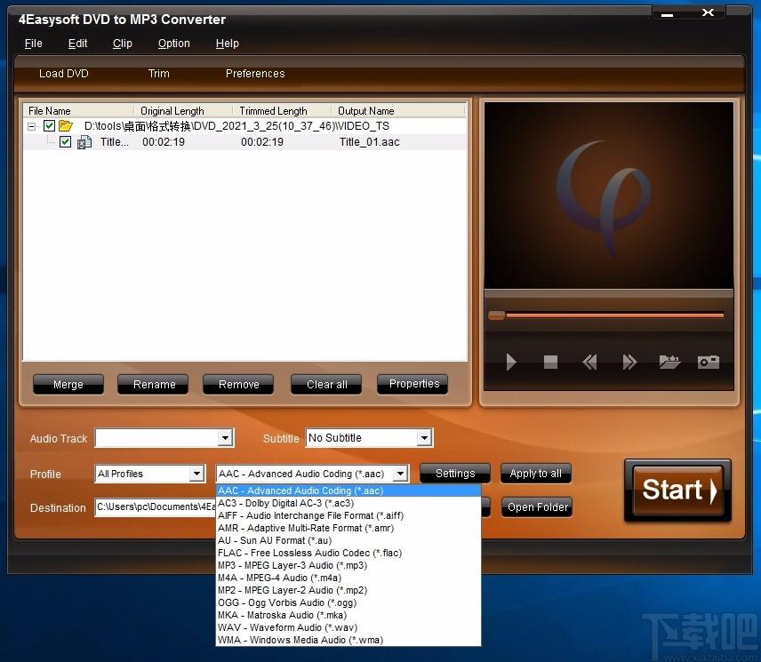This screenshot has width=761, height=662.
Task: Open profile Settings
Action: [455, 474]
